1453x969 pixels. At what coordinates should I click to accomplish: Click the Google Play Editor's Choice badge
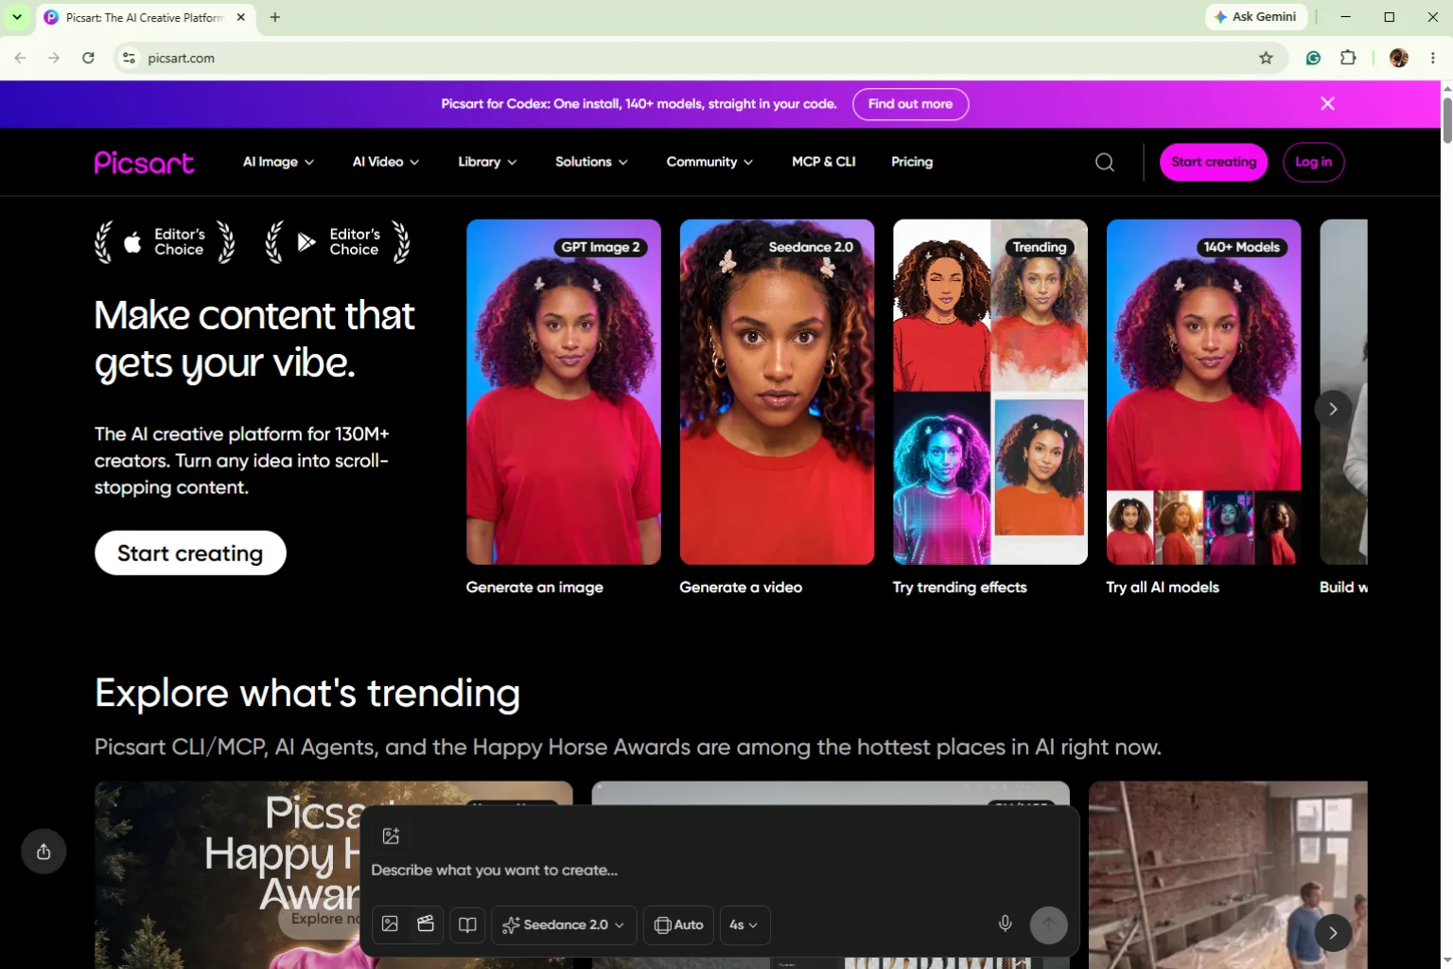tap(338, 242)
